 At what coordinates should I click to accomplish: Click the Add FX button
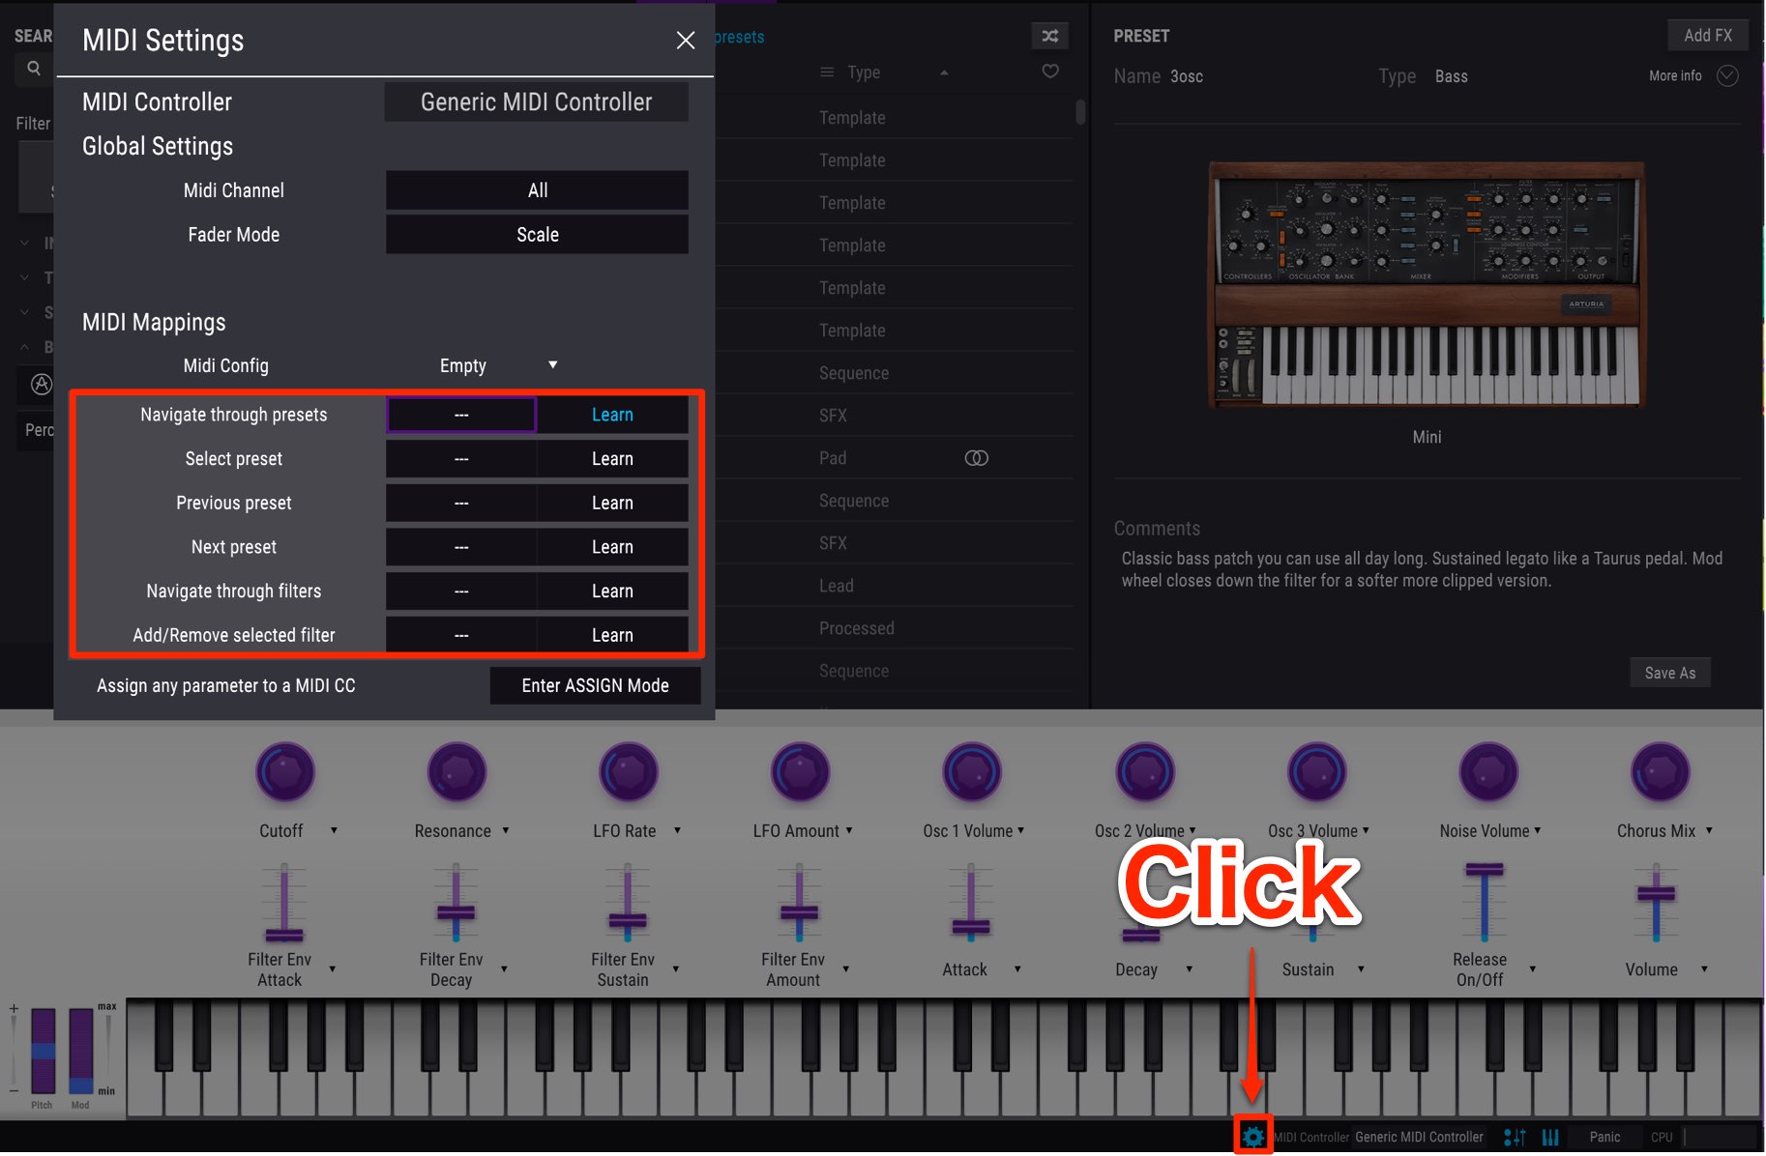pos(1707,36)
